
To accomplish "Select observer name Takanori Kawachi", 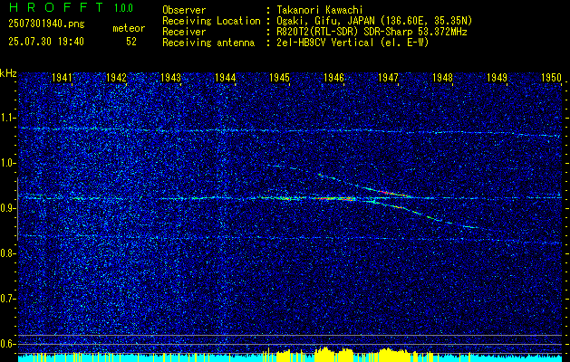I will (x=319, y=10).
